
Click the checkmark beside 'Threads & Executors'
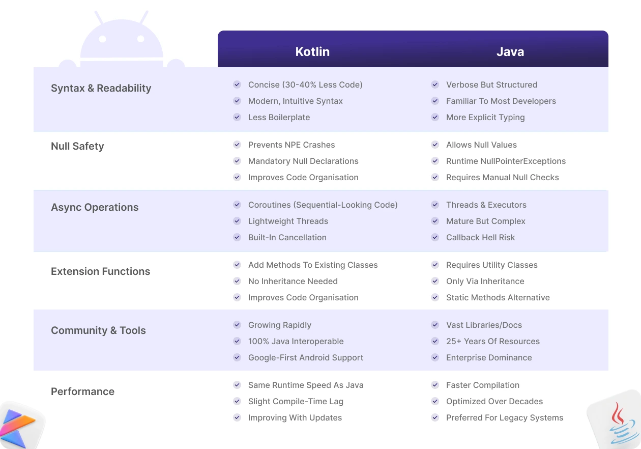(435, 205)
